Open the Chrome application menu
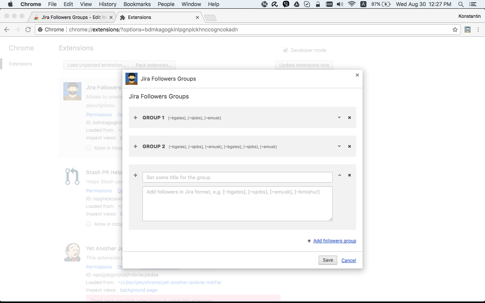This screenshot has height=303, width=485. [x=31, y=4]
